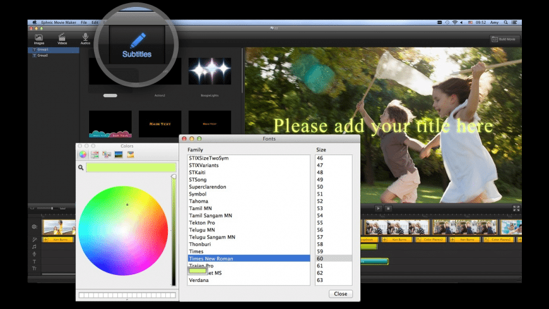The image size is (549, 309).
Task: Stop the movie preview
Action: pos(388,208)
